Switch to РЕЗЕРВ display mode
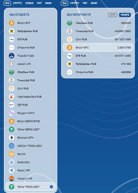This screenshot has height=193, width=138. (125, 15)
